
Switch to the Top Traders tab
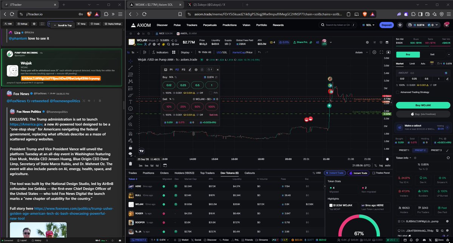point(207,173)
